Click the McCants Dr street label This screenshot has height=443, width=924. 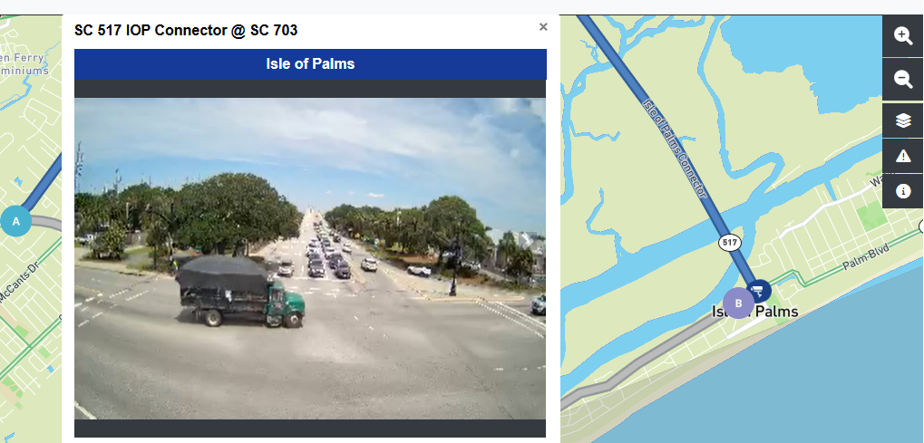19,284
